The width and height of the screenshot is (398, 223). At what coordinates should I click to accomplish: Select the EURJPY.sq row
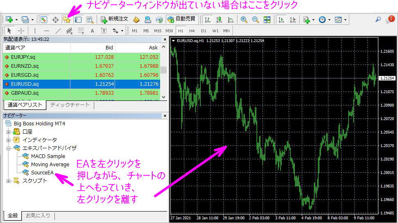tap(81, 57)
